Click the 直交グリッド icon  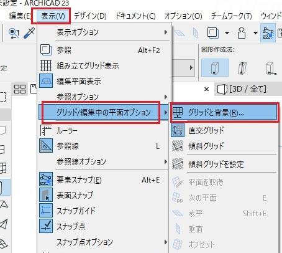[178, 130]
